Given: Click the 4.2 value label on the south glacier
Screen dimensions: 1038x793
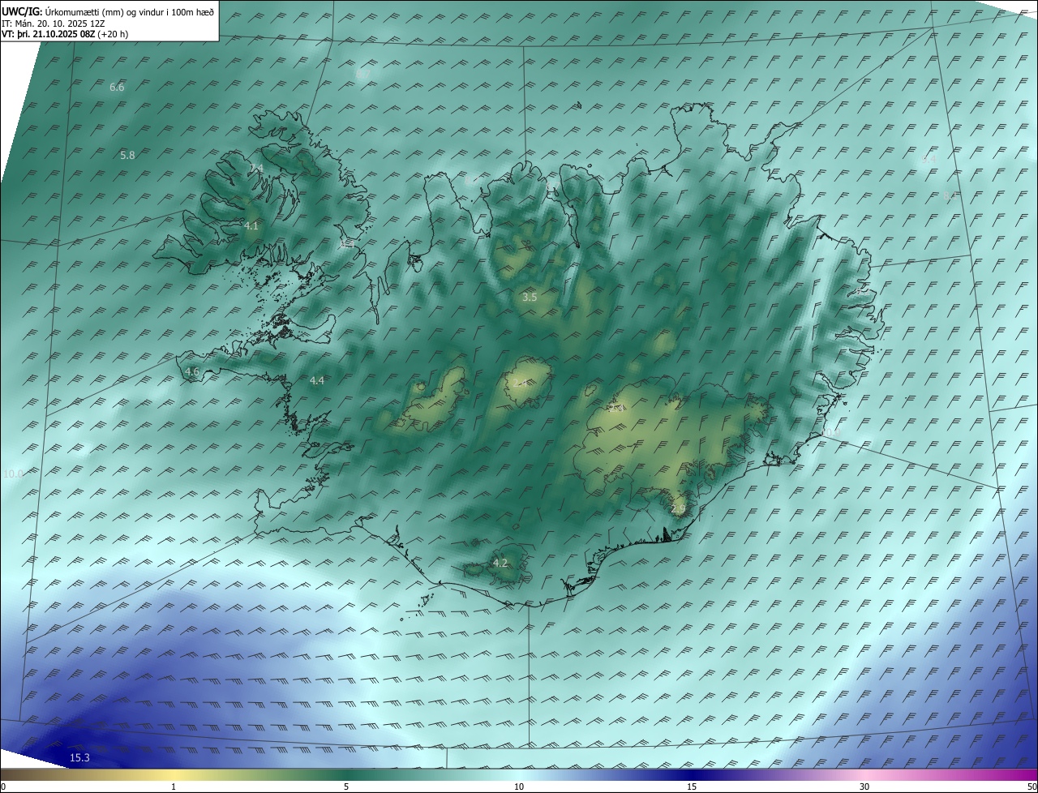Looking at the screenshot, I should pos(500,563).
